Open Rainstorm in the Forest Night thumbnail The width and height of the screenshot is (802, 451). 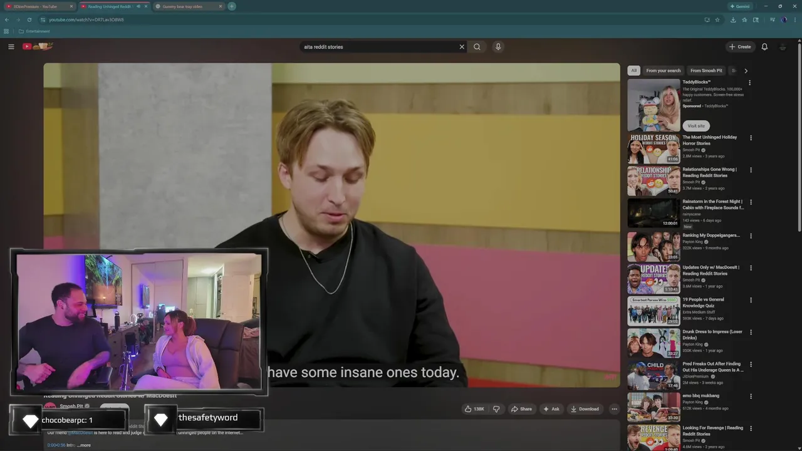pyautogui.click(x=654, y=213)
